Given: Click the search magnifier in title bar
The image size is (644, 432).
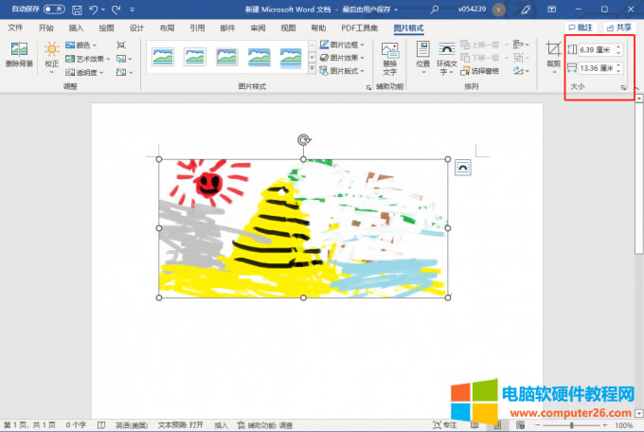Looking at the screenshot, I should 435,9.
